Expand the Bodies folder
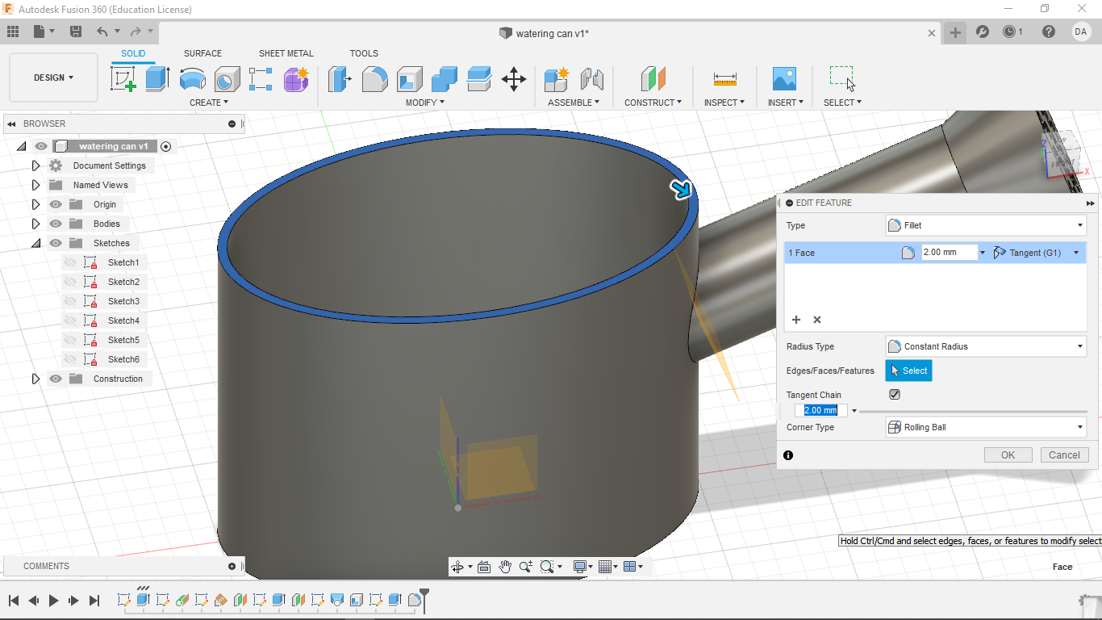 click(x=35, y=224)
